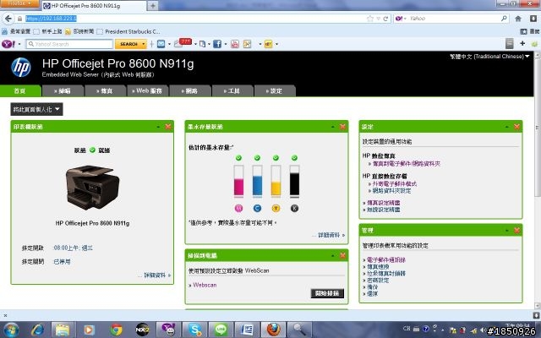Close the ink level panel with red X
The image size is (541, 338).
click(x=342, y=127)
